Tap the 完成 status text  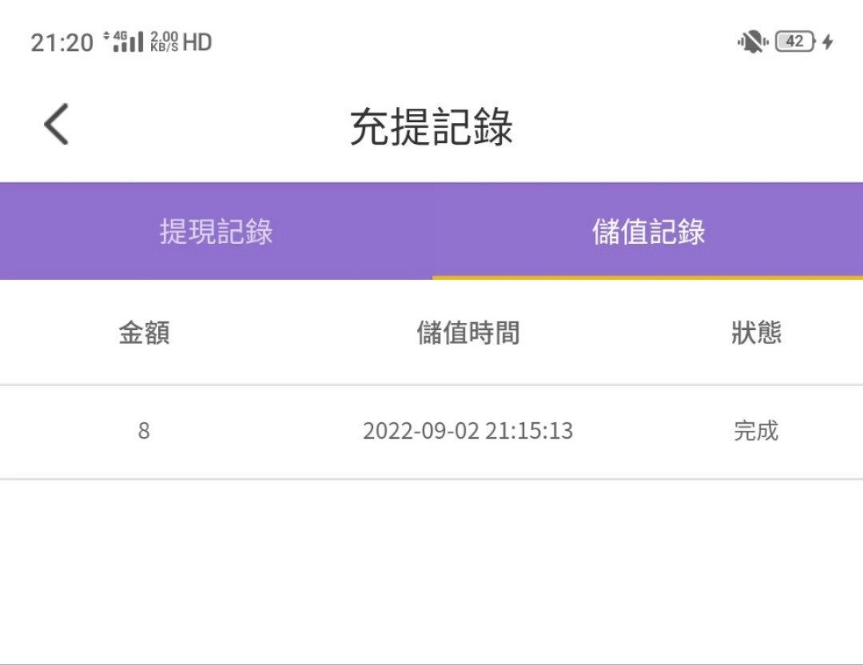[756, 432]
